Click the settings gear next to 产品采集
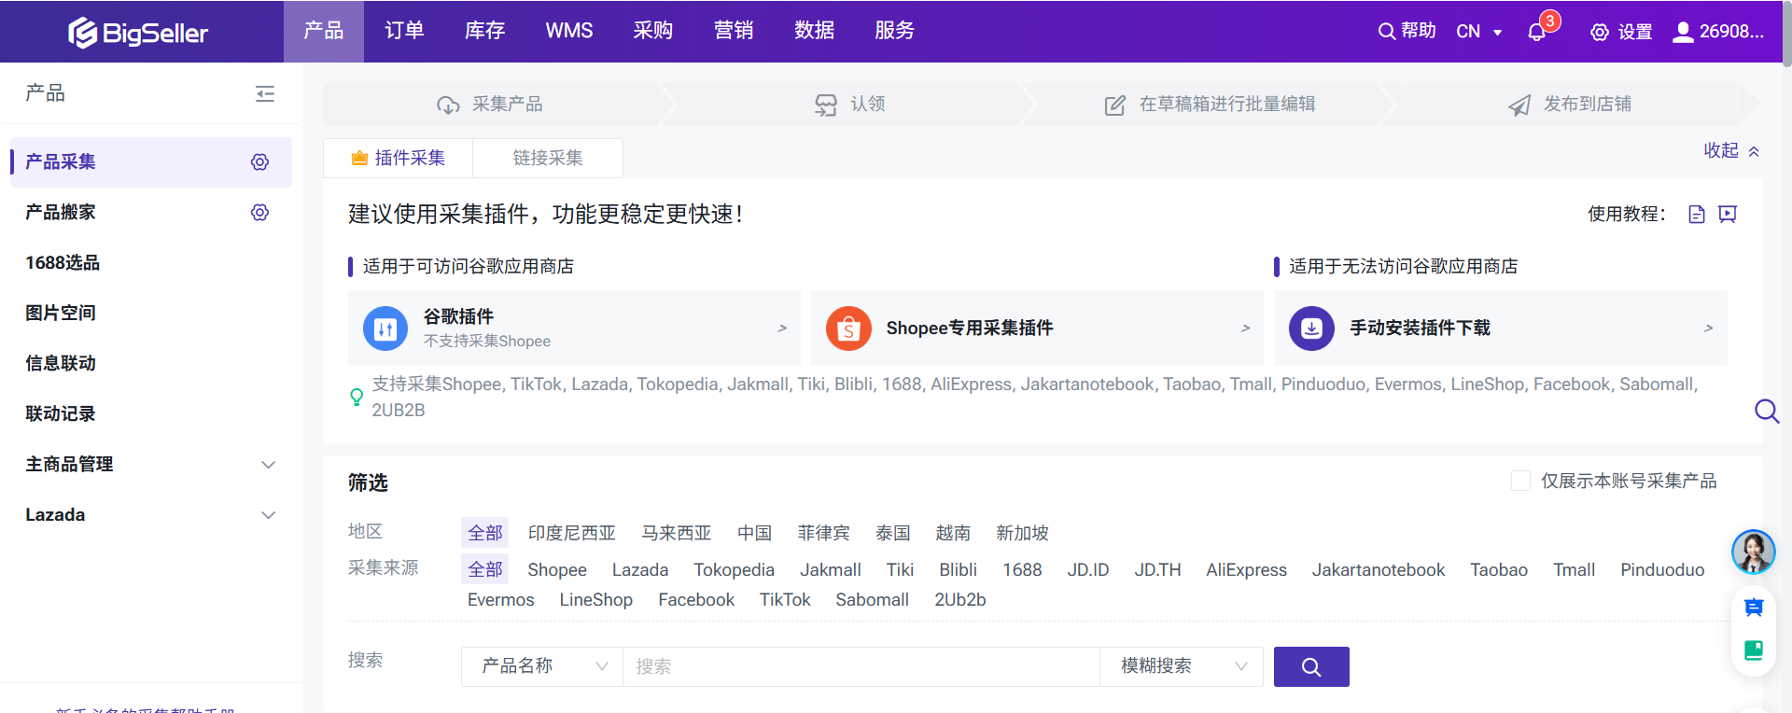 (259, 162)
